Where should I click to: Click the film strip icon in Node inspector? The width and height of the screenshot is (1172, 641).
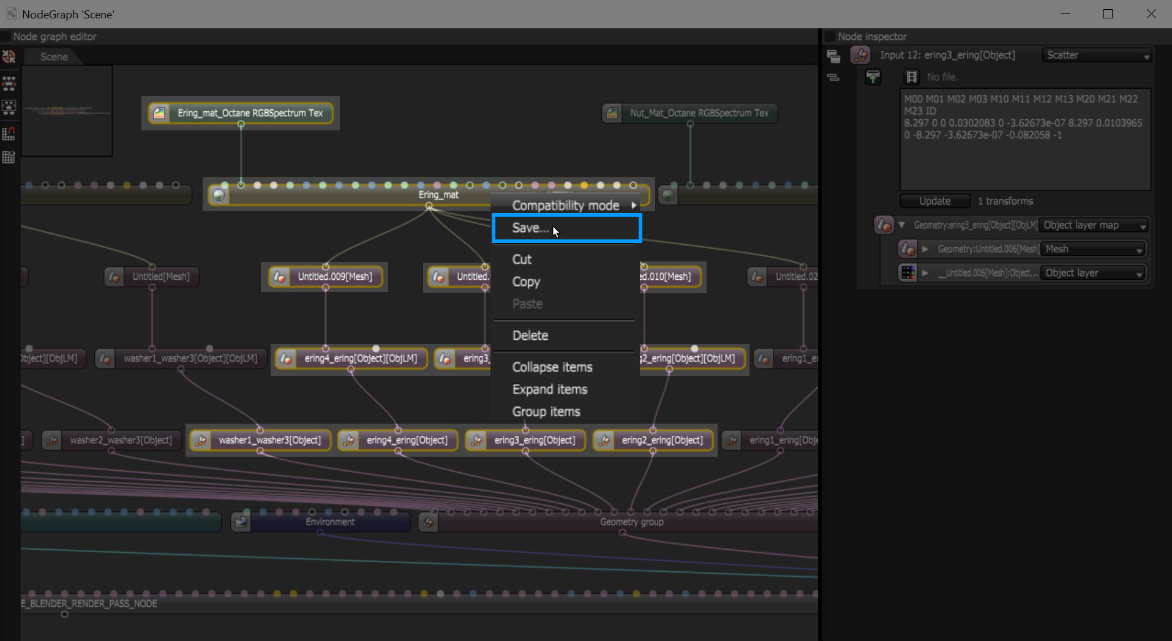tap(911, 77)
